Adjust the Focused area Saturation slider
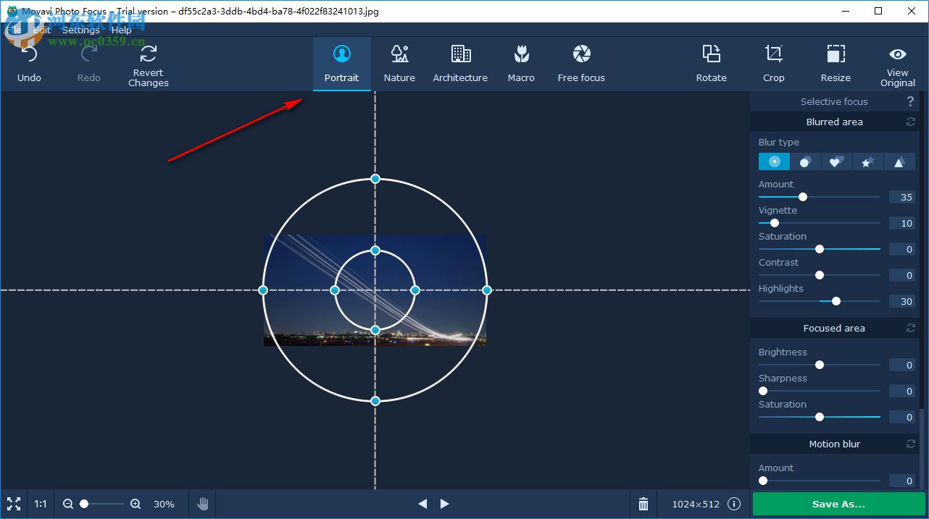This screenshot has height=519, width=929. click(820, 417)
